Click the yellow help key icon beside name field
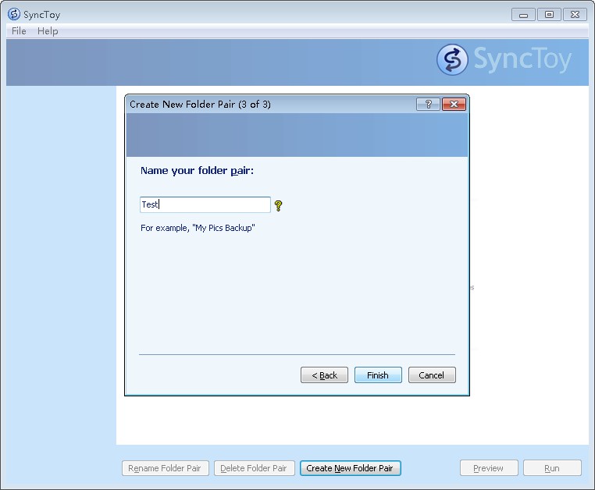Image resolution: width=595 pixels, height=490 pixels. coord(278,205)
